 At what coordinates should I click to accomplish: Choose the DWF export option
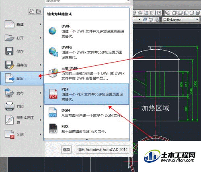pyautogui.click(x=86, y=31)
